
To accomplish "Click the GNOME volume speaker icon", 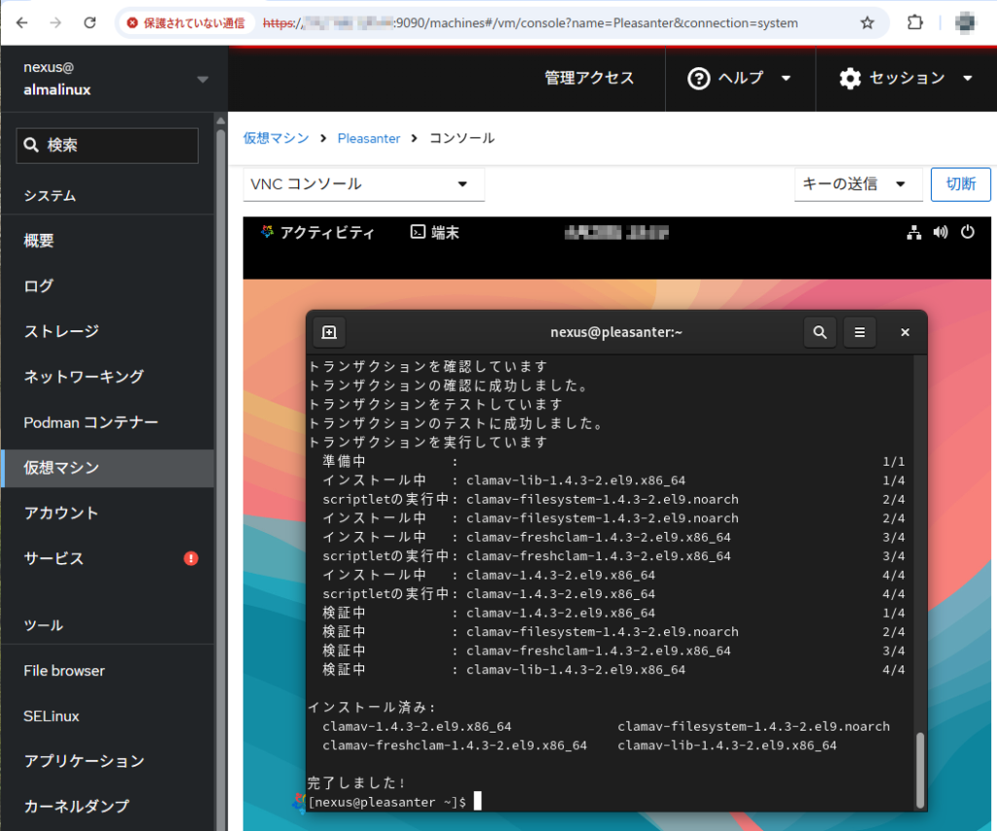I will 941,233.
